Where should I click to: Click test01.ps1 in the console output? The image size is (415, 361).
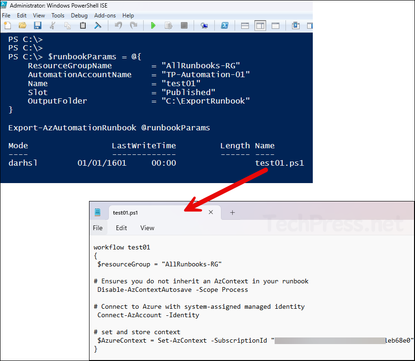pos(279,163)
